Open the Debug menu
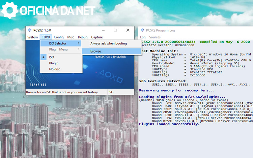This screenshot has width=253, height=158. tap(83, 37)
